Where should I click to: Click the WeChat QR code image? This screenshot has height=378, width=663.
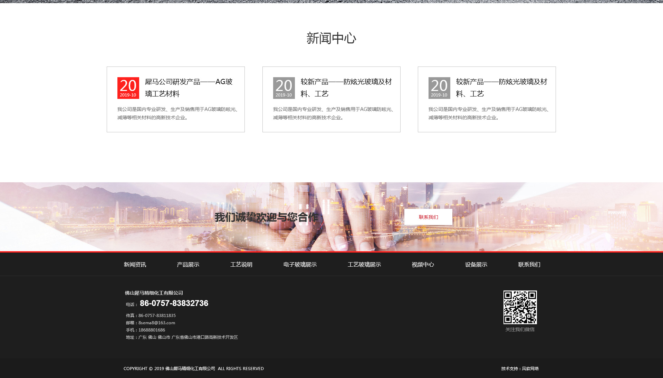tap(520, 307)
